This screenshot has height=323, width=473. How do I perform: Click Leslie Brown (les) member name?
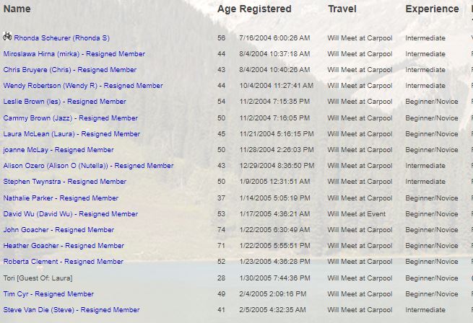click(64, 102)
